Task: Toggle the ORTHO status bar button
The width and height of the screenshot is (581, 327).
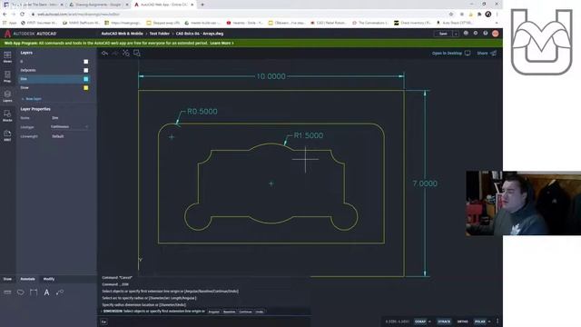Action: (x=462, y=322)
